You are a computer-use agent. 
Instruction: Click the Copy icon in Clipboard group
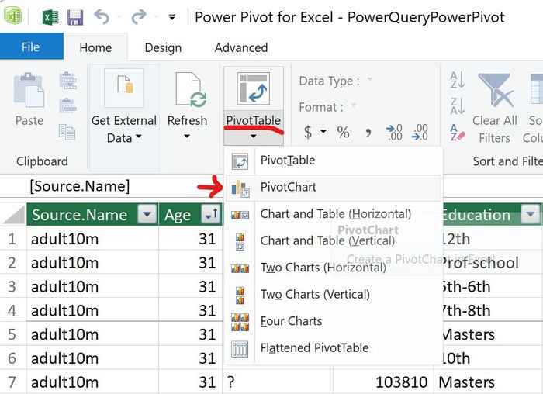[x=67, y=132]
